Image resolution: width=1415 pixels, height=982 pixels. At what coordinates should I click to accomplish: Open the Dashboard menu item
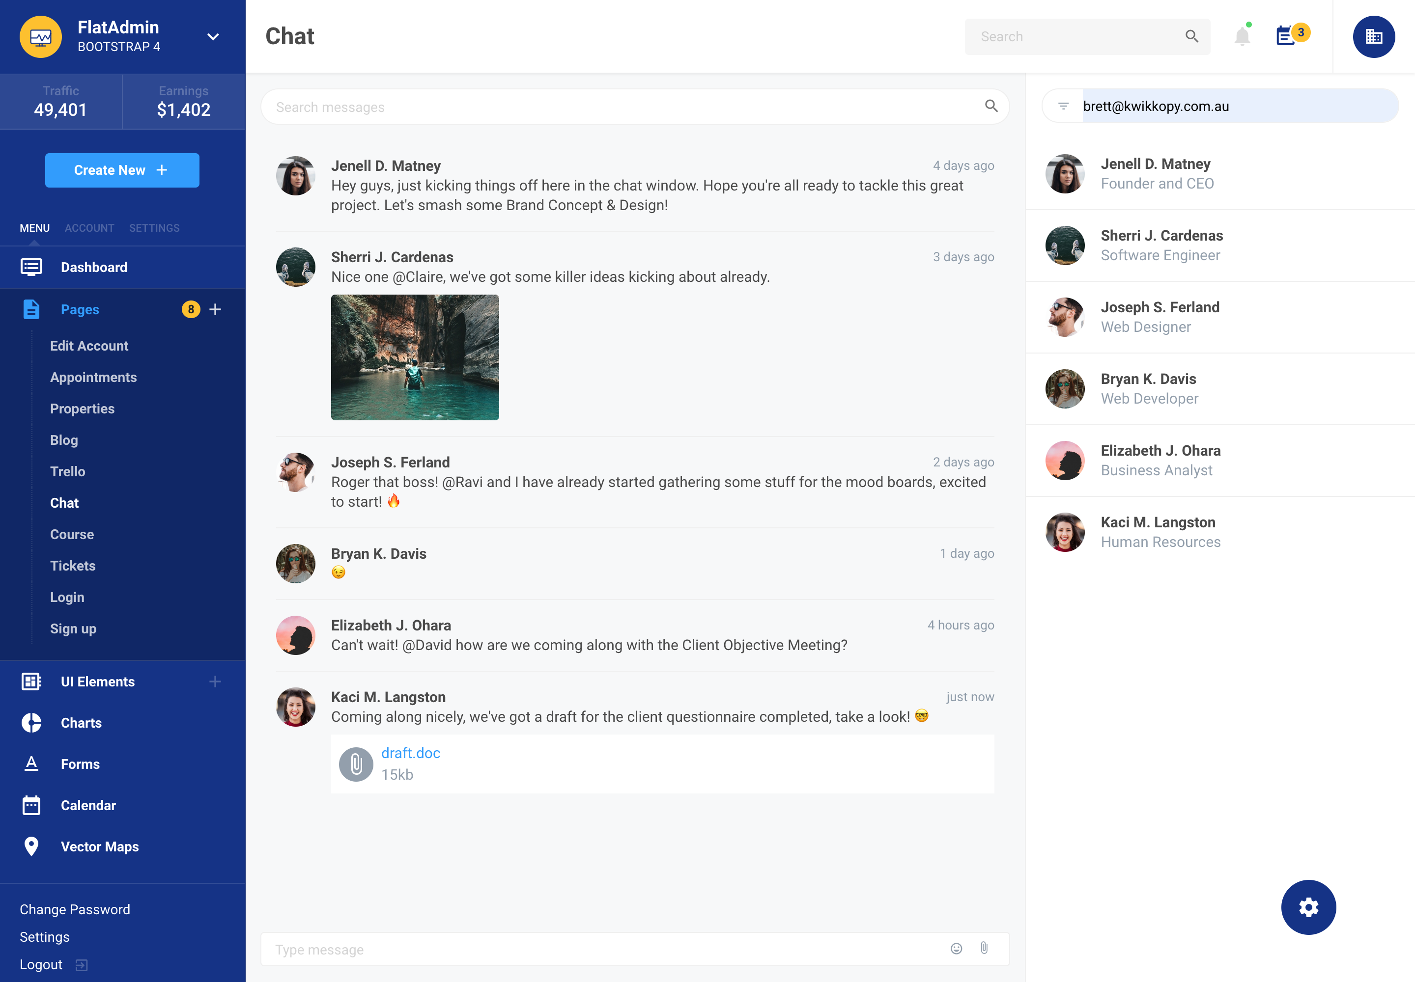click(x=122, y=268)
